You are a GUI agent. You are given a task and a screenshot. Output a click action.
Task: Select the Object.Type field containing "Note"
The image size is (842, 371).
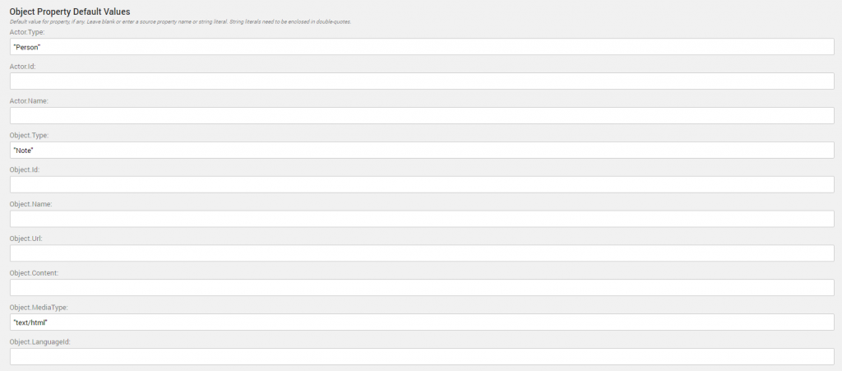coord(422,151)
